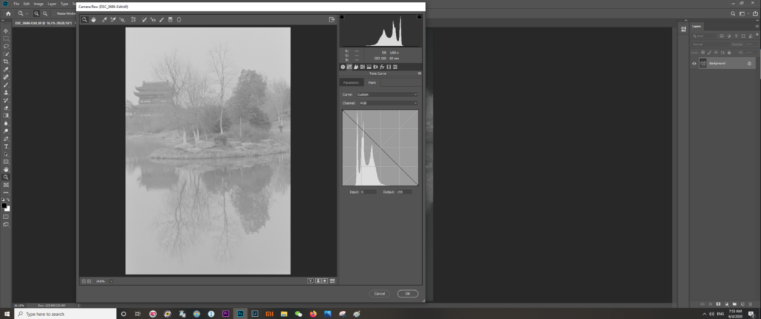Image resolution: width=761 pixels, height=319 pixels.
Task: Select Photoshop Lasso tool
Action: (6, 46)
